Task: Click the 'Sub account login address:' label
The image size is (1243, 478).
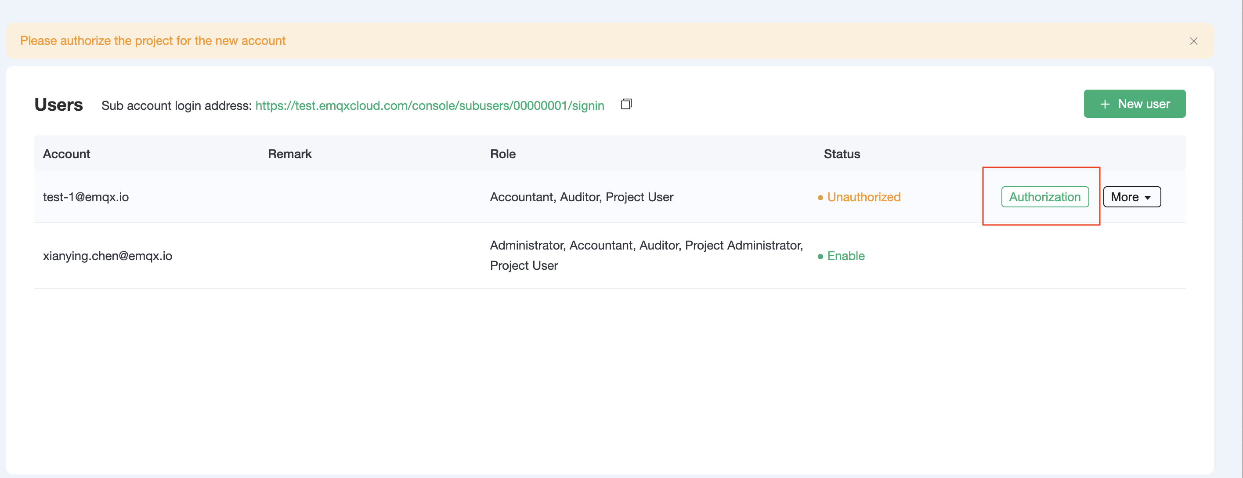Action: pyautogui.click(x=177, y=105)
